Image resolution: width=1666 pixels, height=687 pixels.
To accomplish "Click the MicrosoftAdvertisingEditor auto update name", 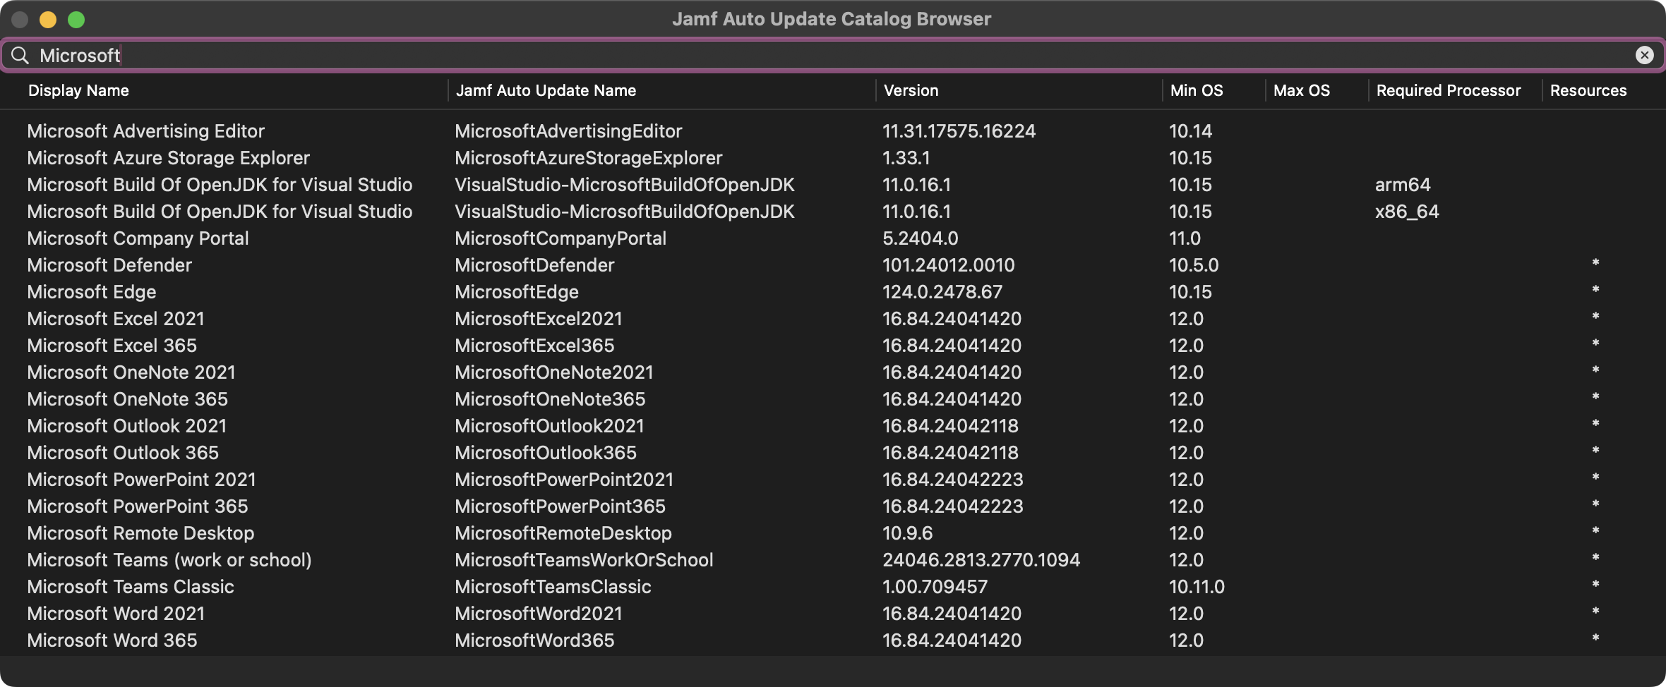I will click(568, 131).
